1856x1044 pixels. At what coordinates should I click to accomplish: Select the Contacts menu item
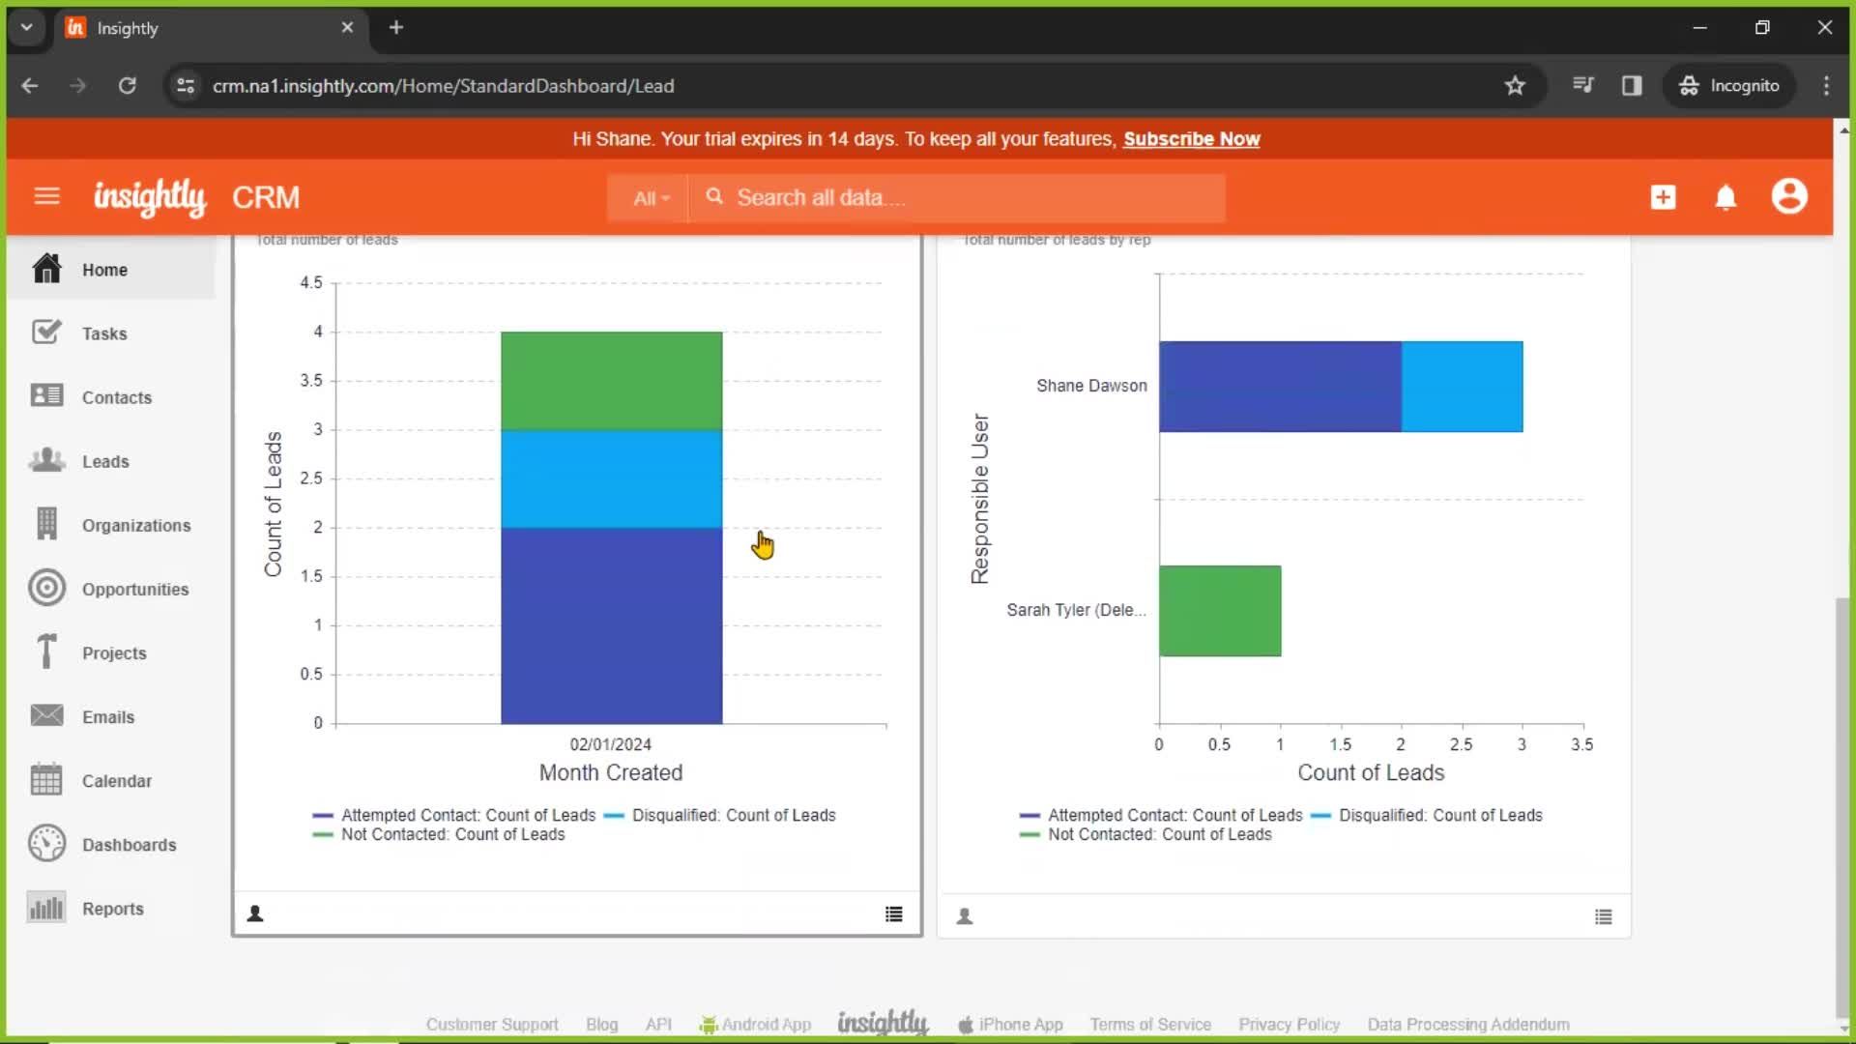[x=116, y=396]
